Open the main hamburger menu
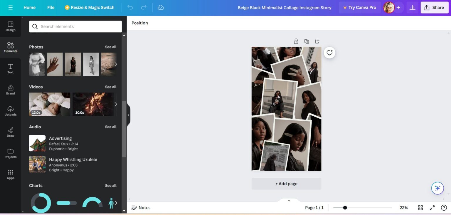Screen dimensions: 451x215 point(11,8)
